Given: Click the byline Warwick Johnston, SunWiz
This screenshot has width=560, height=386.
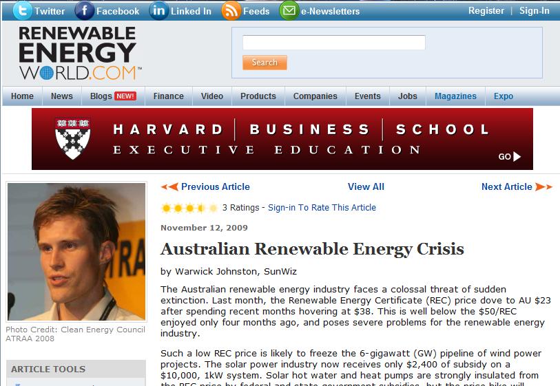Looking at the screenshot, I should (x=236, y=272).
